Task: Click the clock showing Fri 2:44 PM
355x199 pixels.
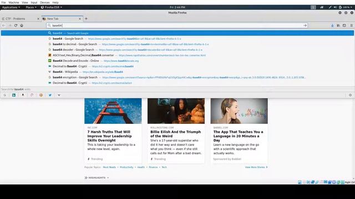Action: tap(177, 7)
